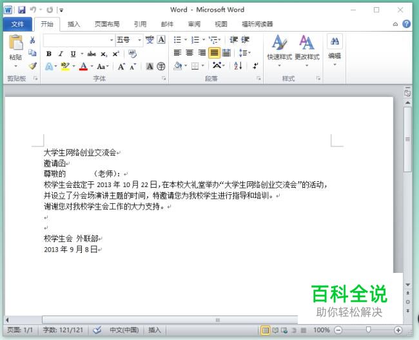Save document from quick access toolbar
419x340 pixels.
(x=22, y=10)
